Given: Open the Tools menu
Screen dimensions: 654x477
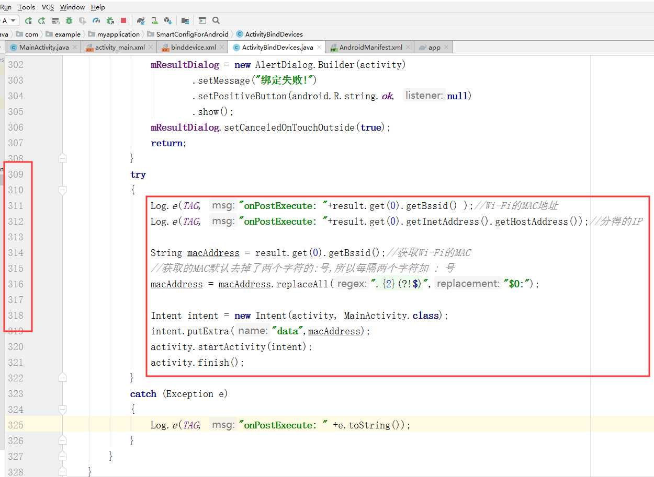Looking at the screenshot, I should pyautogui.click(x=27, y=7).
